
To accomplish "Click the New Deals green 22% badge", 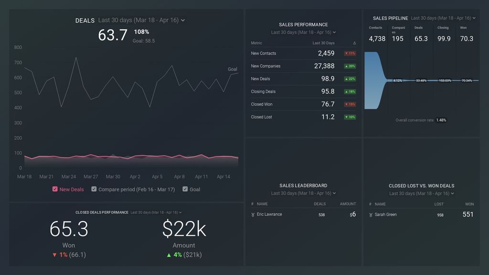I will coord(350,79).
